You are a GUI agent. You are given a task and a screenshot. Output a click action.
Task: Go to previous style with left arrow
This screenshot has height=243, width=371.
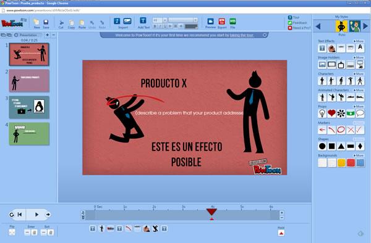pyautogui.click(x=318, y=26)
